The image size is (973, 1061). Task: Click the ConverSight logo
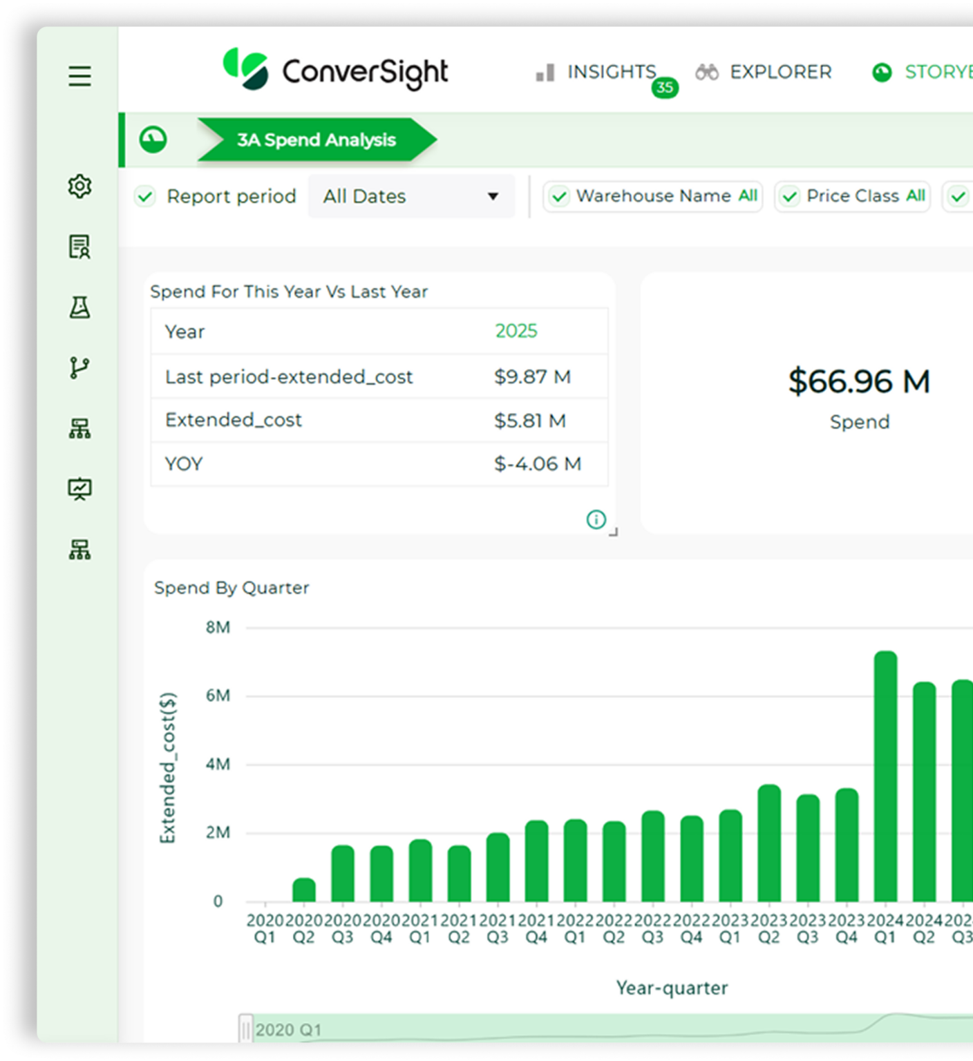click(x=335, y=70)
